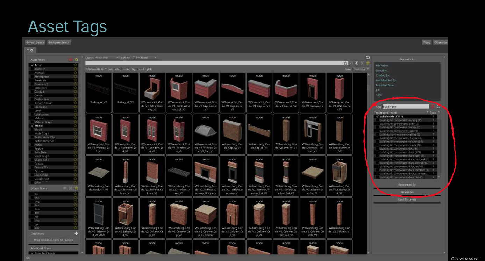The image size is (485, 261).
Task: Expand the Used By Levels section
Action: coord(407,199)
